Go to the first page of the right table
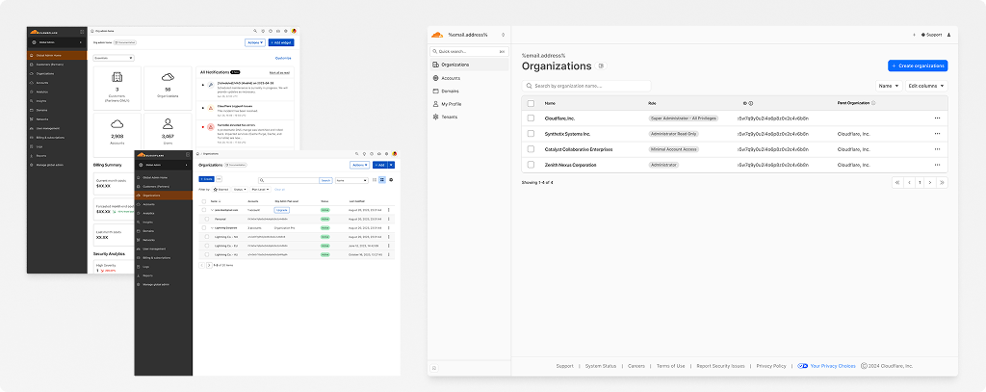986x392 pixels. tap(897, 182)
